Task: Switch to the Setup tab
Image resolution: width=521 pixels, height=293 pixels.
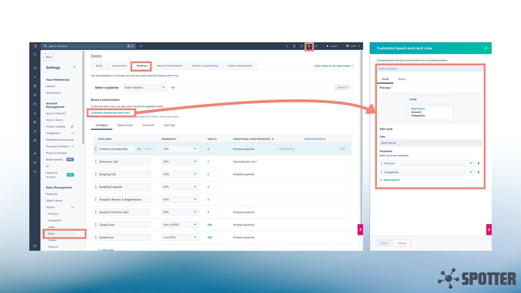Action: click(99, 66)
